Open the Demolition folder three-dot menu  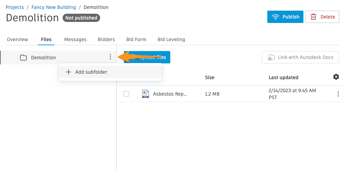tap(110, 57)
